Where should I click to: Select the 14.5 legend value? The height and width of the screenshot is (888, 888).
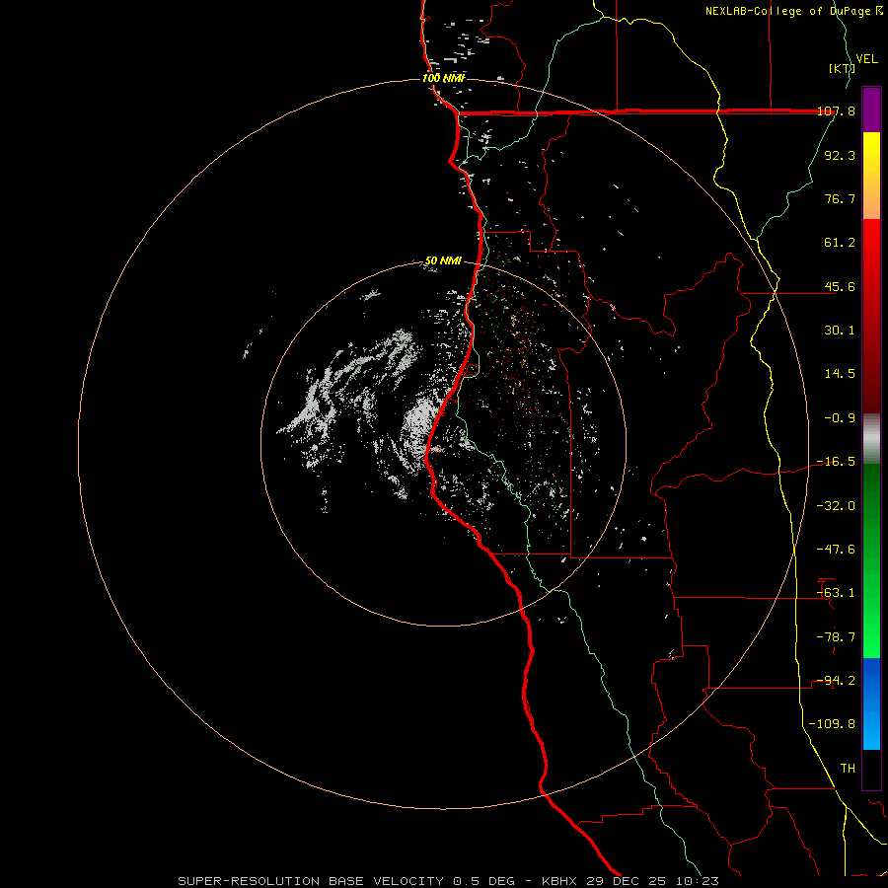[x=840, y=374]
